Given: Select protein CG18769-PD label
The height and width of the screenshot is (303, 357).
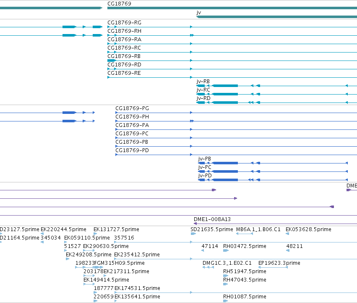Looking at the screenshot, I should pos(132,150).
